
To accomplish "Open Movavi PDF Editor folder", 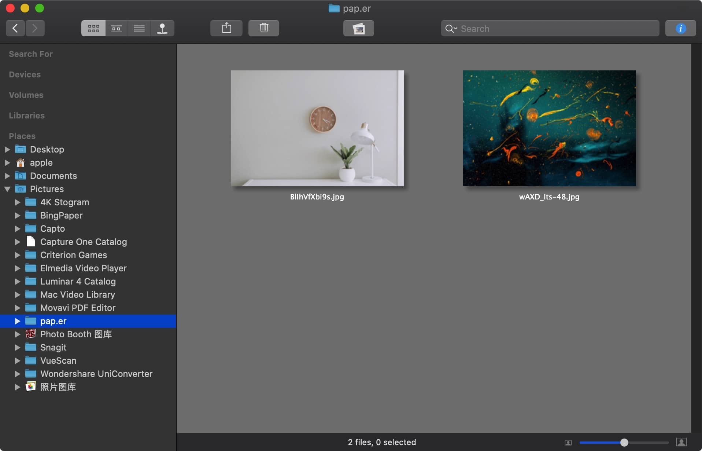I will (78, 308).
